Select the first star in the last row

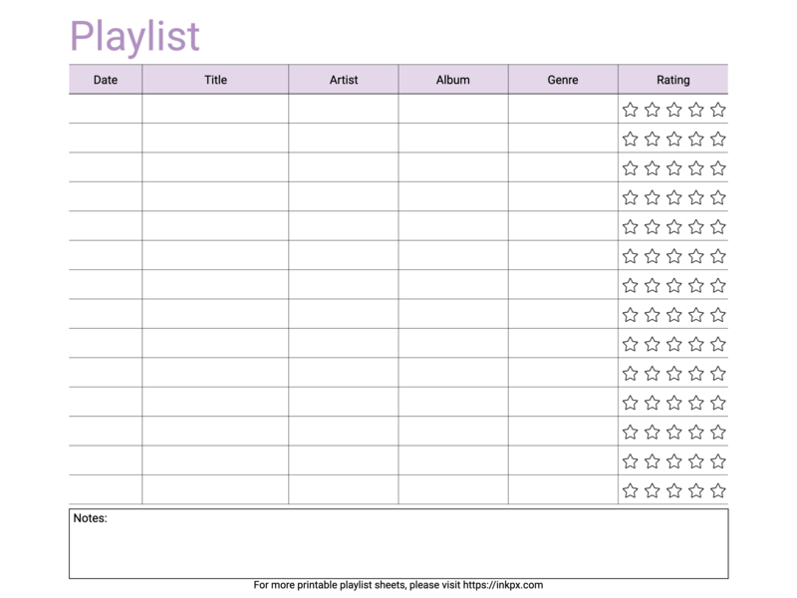631,490
